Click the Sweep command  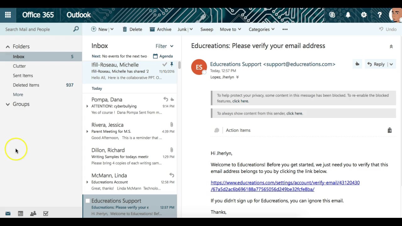pyautogui.click(x=207, y=29)
